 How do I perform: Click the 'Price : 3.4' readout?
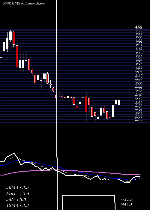18,193
